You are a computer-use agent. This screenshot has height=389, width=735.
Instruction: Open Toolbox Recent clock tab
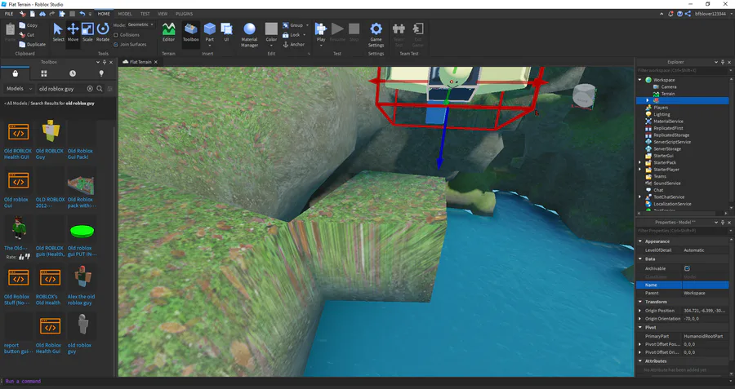click(x=72, y=73)
